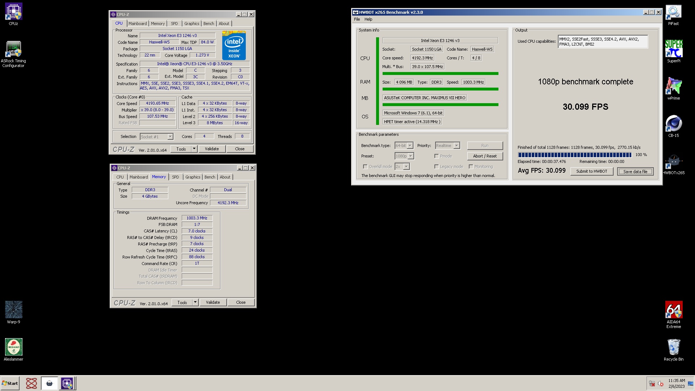Image resolution: width=695 pixels, height=391 pixels.
Task: Open the Help menu in HWBOT
Action: (x=368, y=19)
